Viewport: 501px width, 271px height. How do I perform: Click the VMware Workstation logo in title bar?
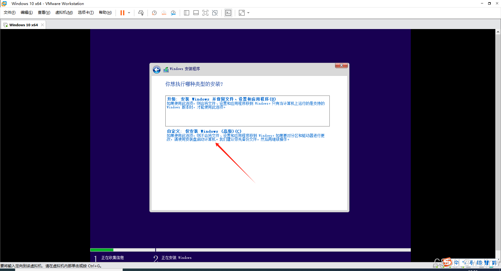point(4,3)
